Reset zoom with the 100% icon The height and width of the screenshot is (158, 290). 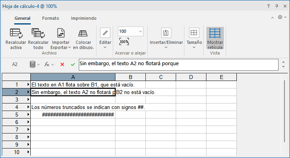(124, 42)
